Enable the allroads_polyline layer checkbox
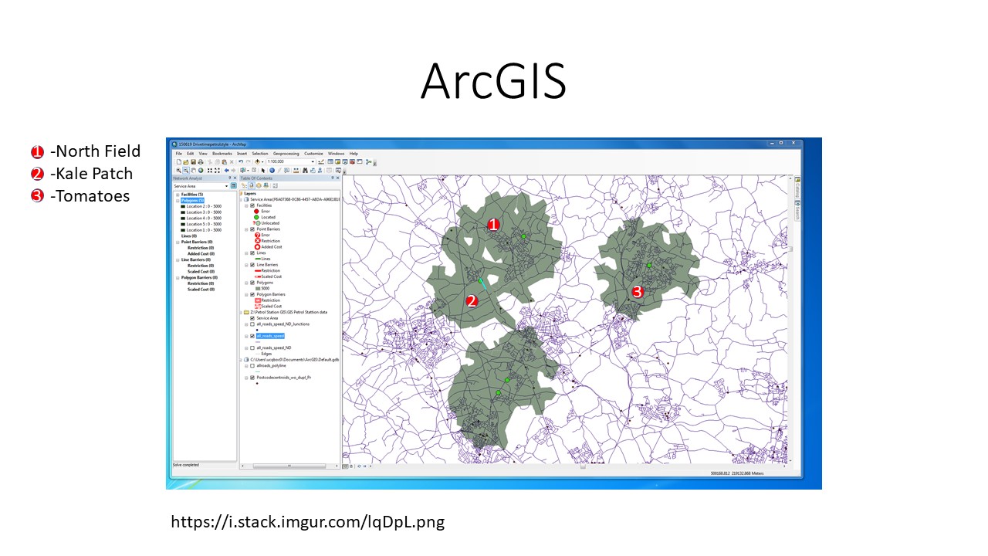This screenshot has height=556, width=988. pyautogui.click(x=252, y=365)
